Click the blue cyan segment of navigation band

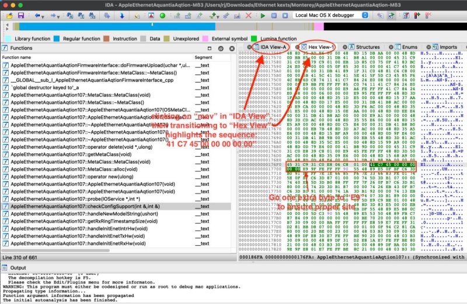pos(117,26)
